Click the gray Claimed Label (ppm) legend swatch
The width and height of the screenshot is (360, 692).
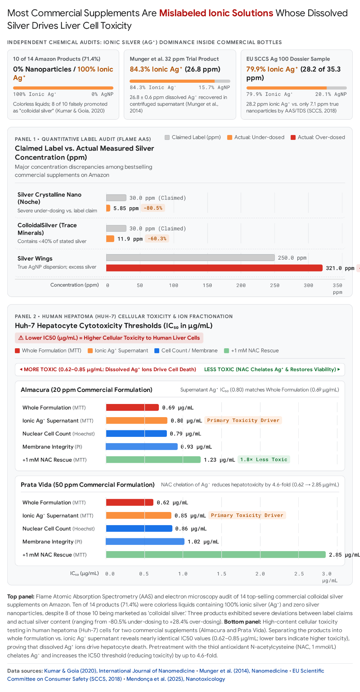tap(167, 137)
